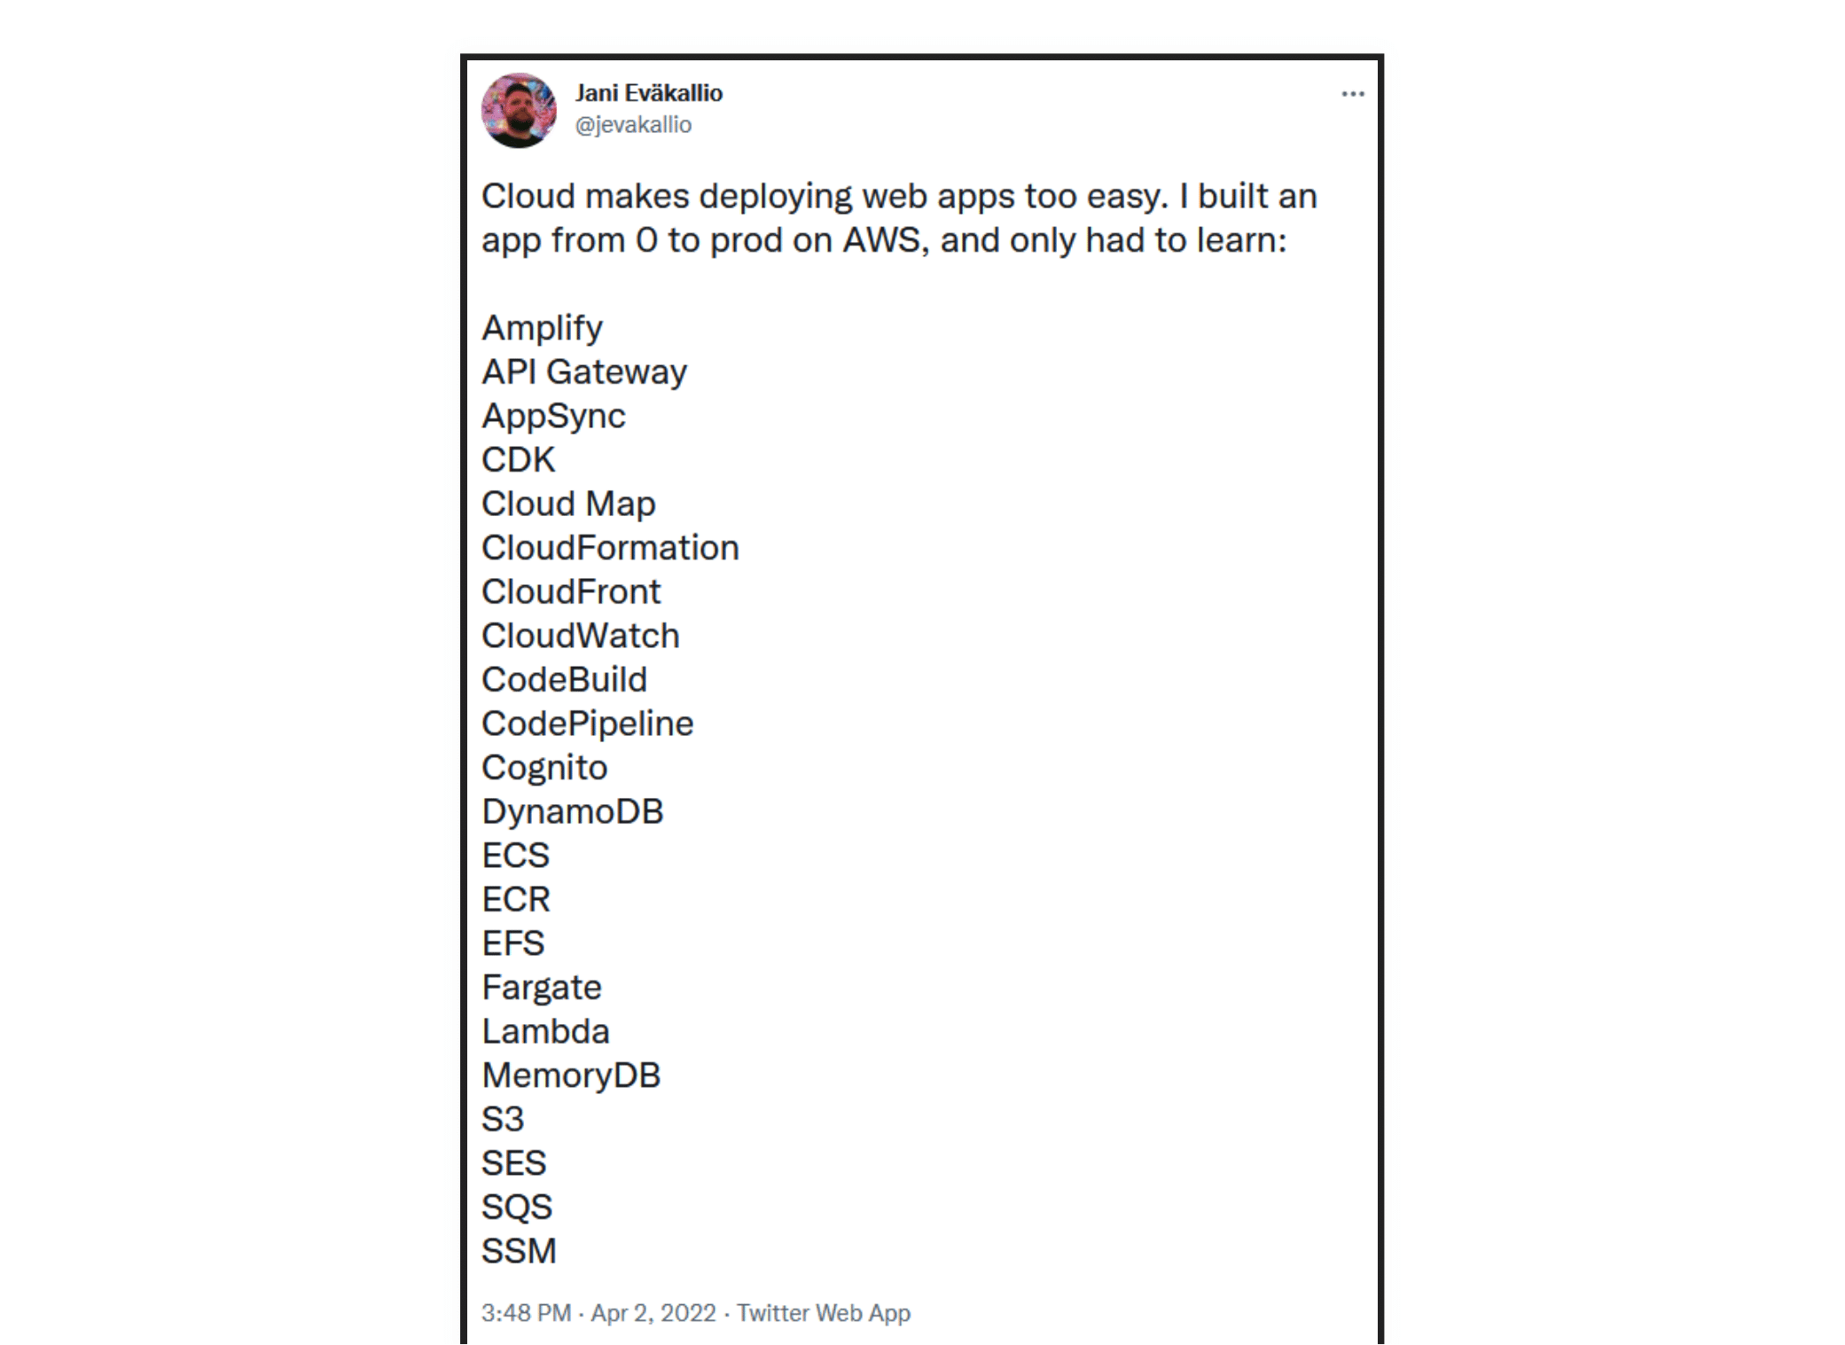This screenshot has height=1345, width=1845.
Task: Click Jani Eväkallio's profile avatar
Action: pos(519,110)
